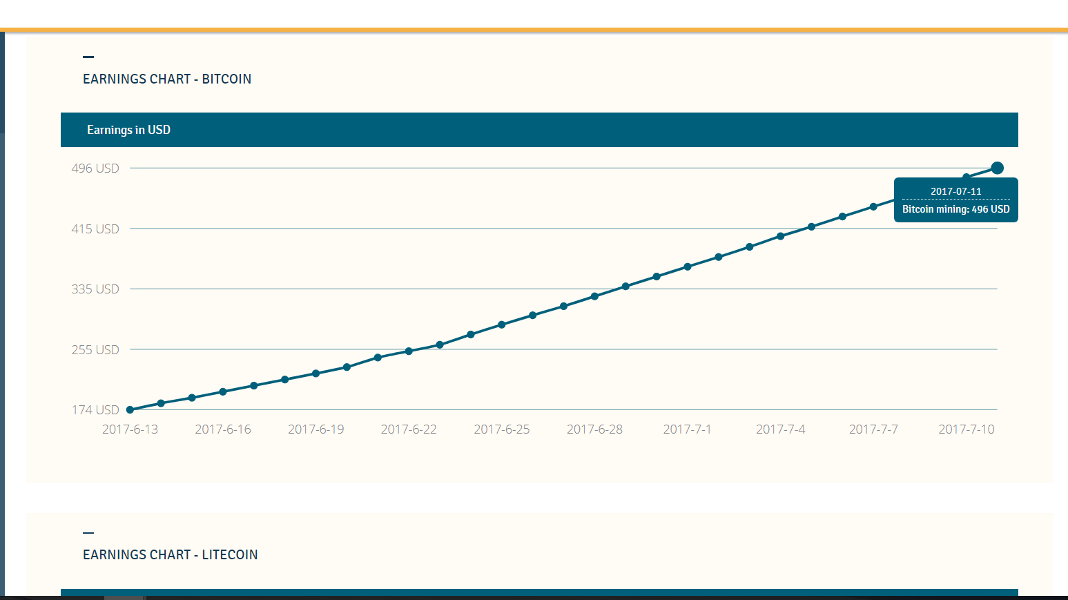Click the '174 USD' axis label
Screen dimensions: 1068x600
pos(95,410)
